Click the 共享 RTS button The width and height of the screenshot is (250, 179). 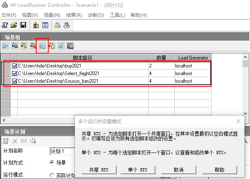coord(99,170)
